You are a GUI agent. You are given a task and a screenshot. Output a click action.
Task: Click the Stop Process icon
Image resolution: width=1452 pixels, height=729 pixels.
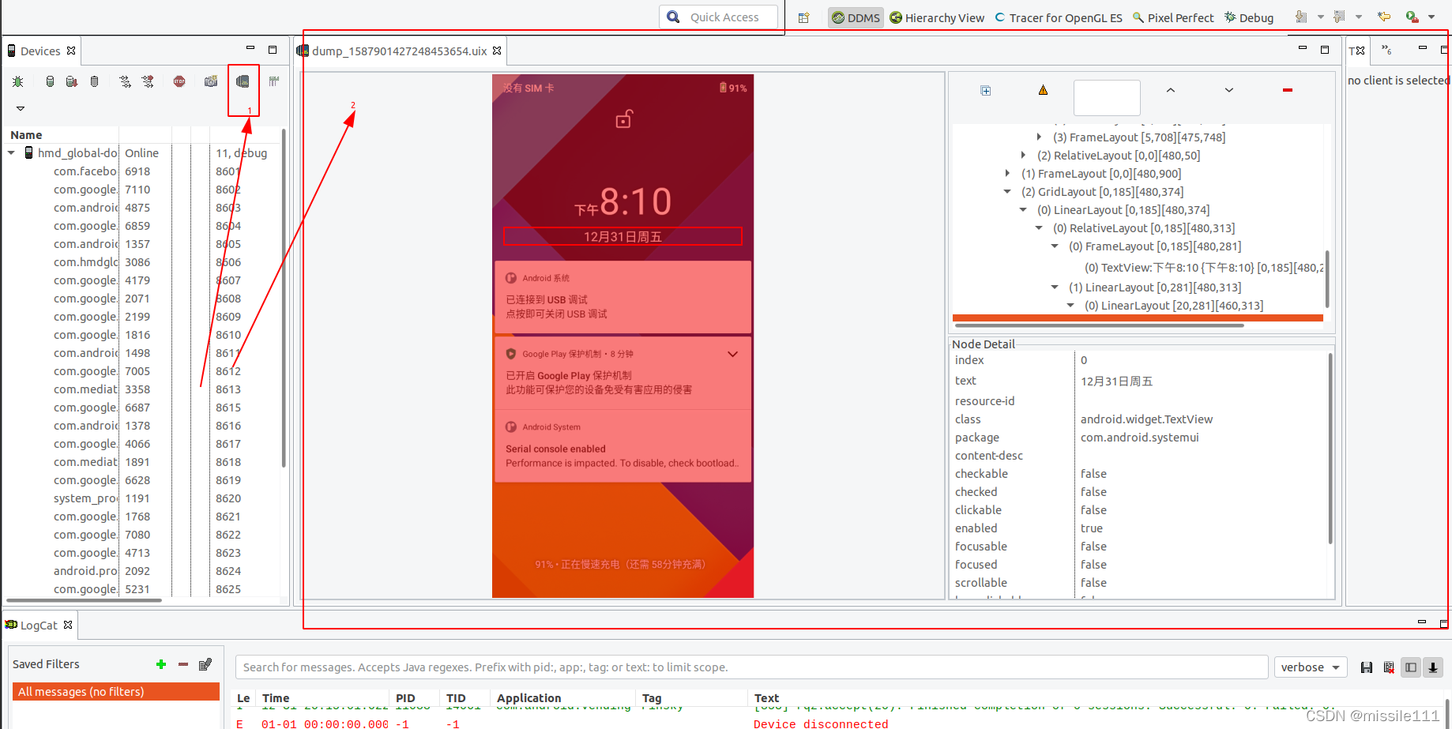coord(179,81)
